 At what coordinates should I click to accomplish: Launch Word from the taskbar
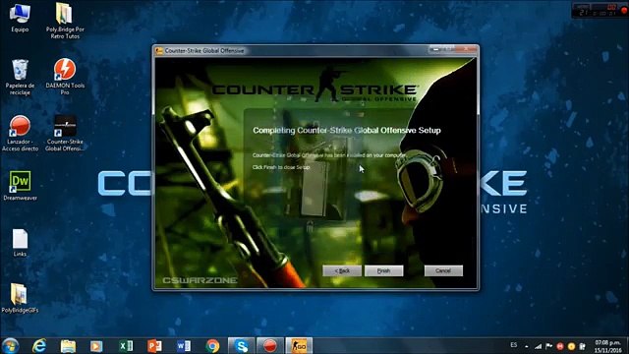(184, 345)
